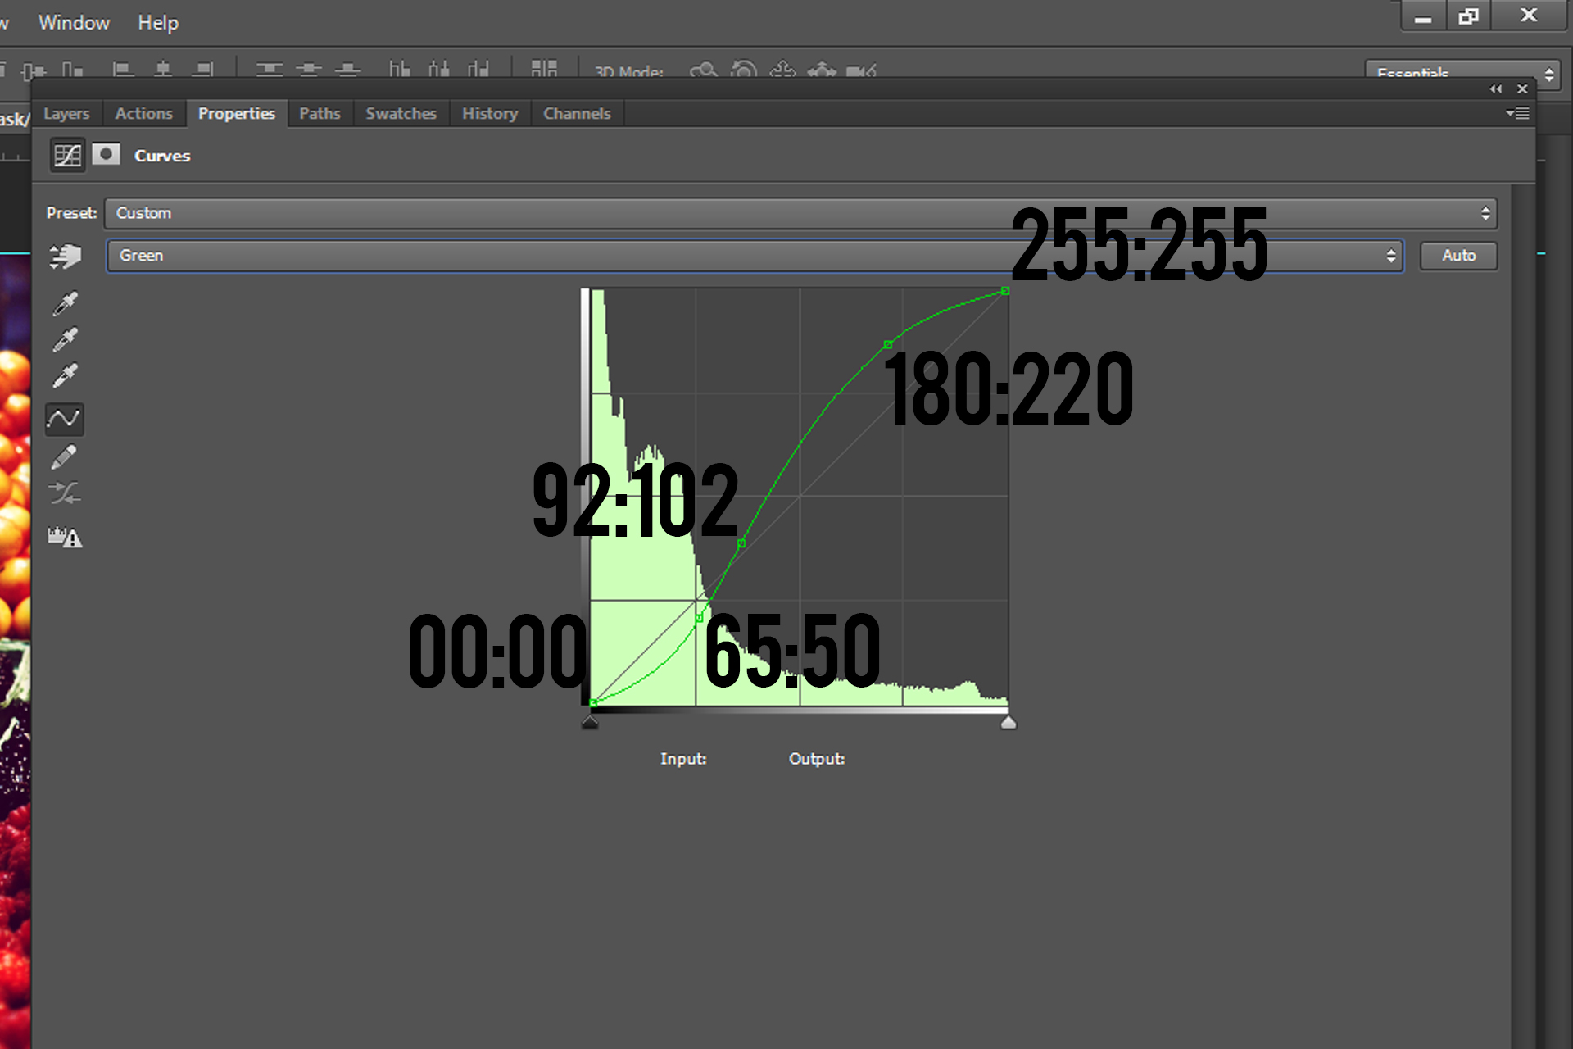Click the 180:220 curve control point
The height and width of the screenshot is (1049, 1573).
coord(888,345)
